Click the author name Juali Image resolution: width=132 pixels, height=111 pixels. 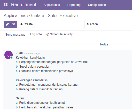point(19,53)
